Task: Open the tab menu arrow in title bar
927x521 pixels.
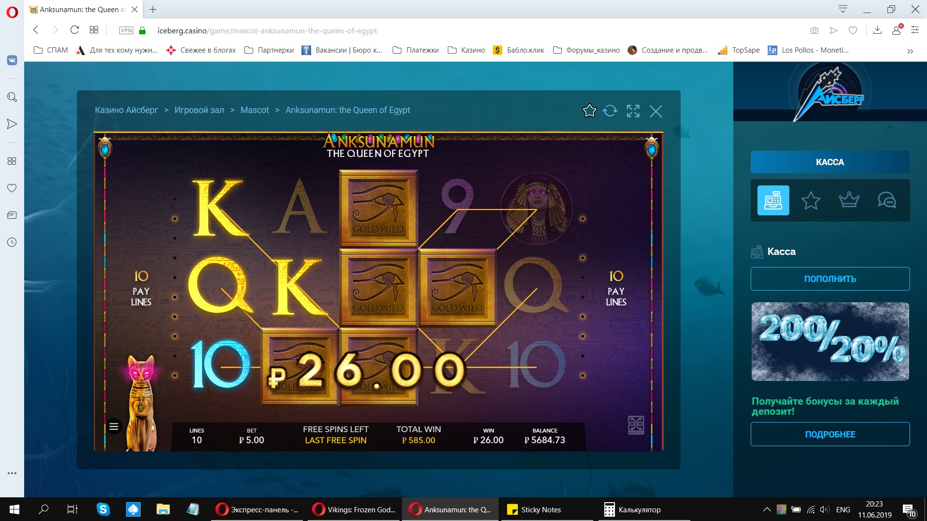Action: coord(843,9)
